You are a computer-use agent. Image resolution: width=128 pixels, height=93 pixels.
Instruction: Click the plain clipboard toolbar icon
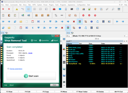click(3, 15)
